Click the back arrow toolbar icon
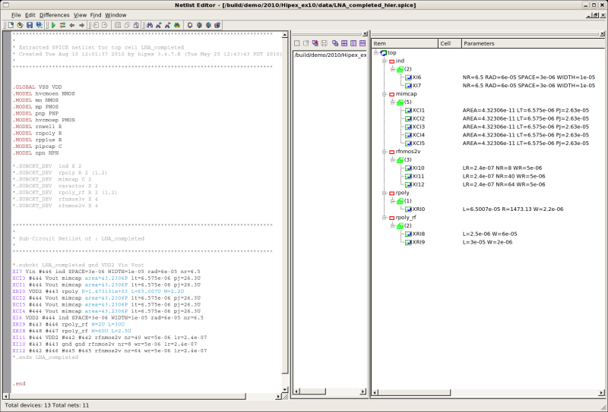Image resolution: width=608 pixels, height=412 pixels. (x=72, y=25)
